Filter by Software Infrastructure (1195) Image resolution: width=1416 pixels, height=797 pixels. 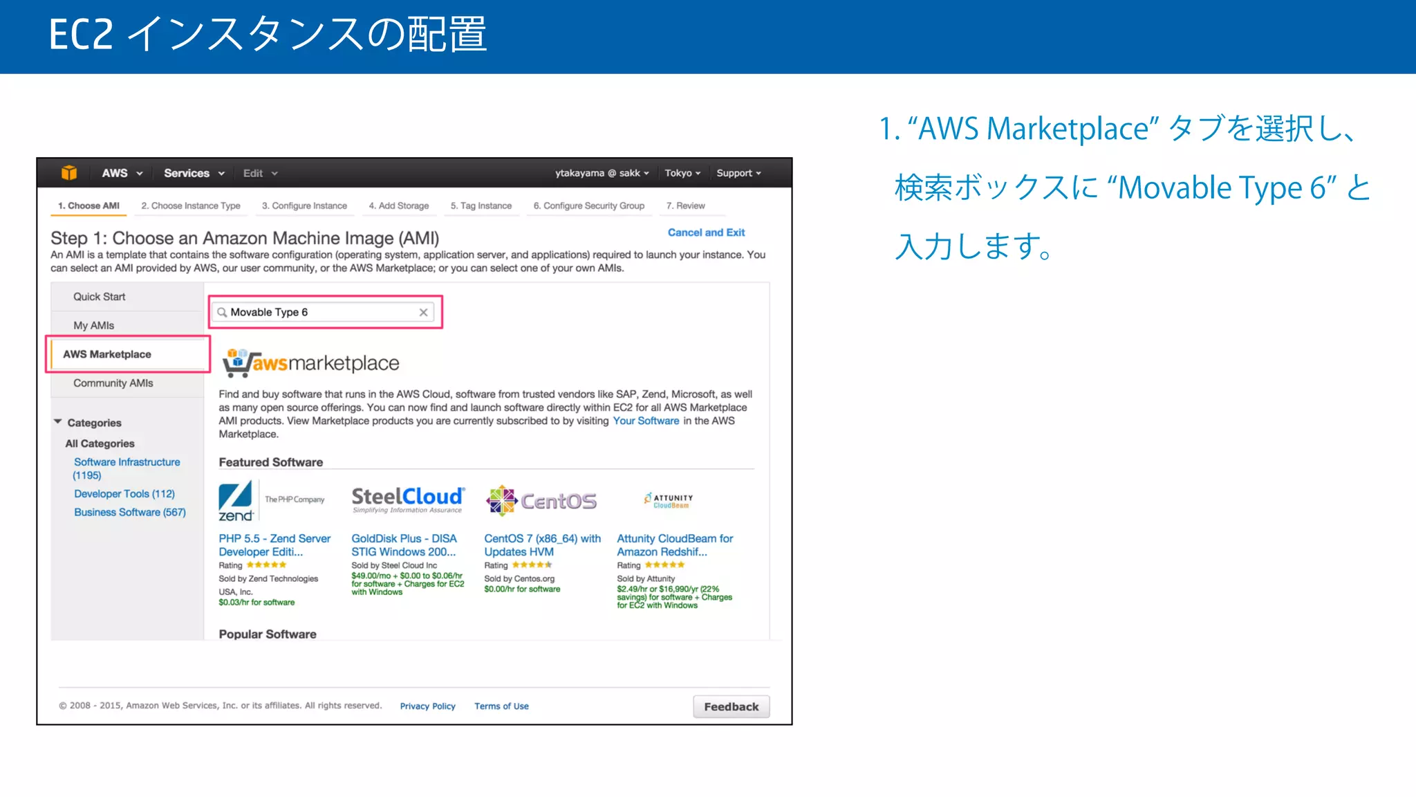127,468
